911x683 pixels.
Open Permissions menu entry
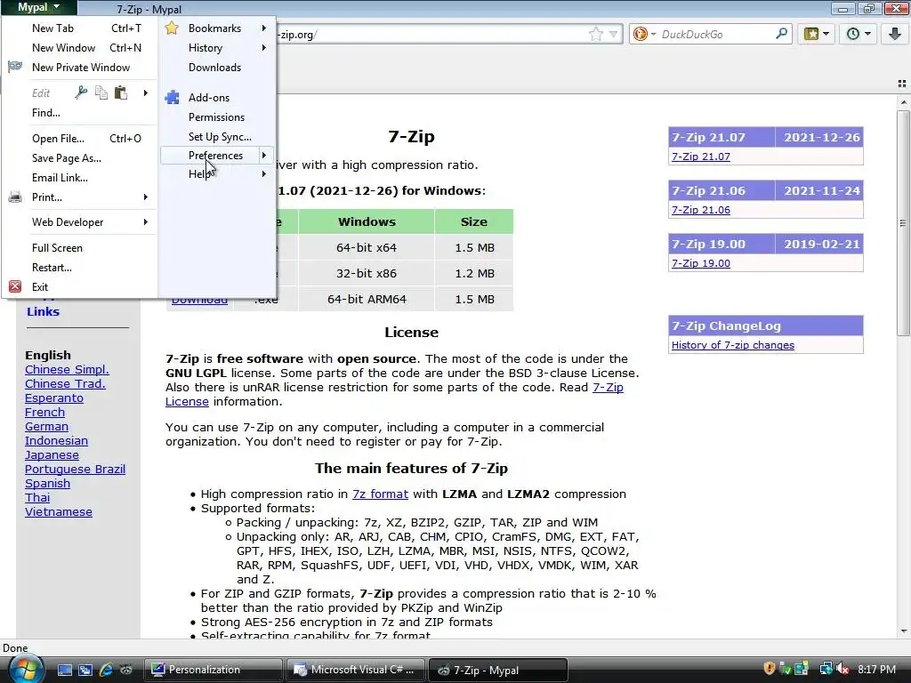pyautogui.click(x=217, y=117)
